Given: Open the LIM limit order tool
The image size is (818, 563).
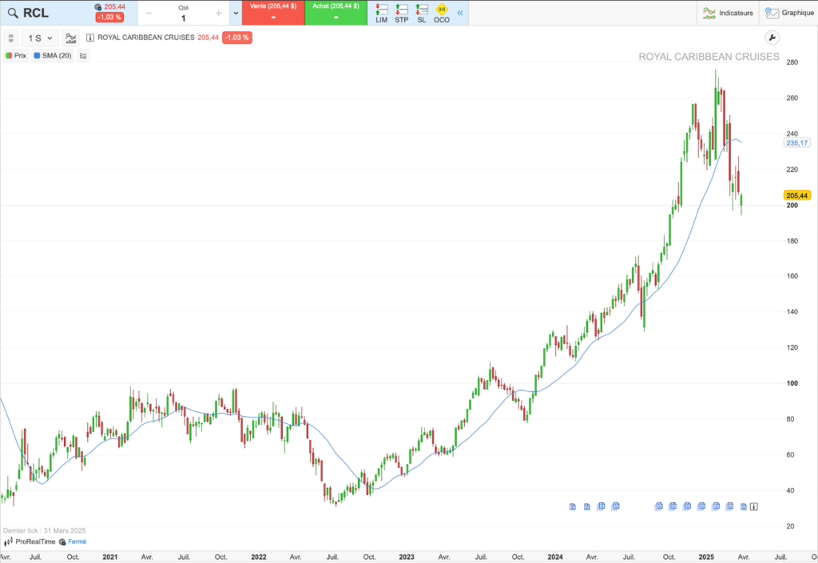Looking at the screenshot, I should tap(381, 13).
